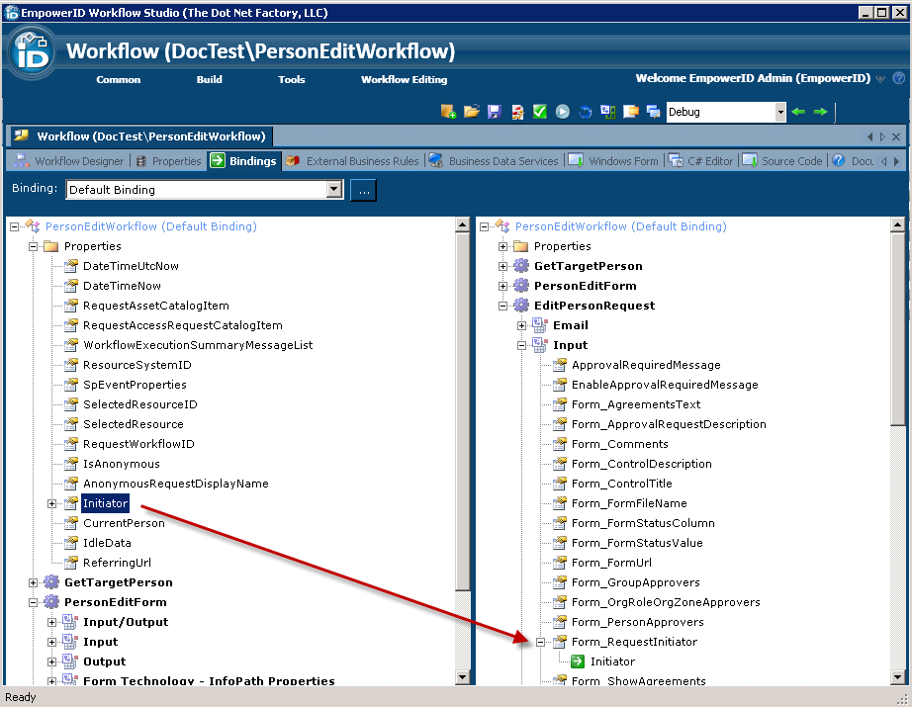
Task: Click the open folder toolbar icon
Action: (471, 112)
